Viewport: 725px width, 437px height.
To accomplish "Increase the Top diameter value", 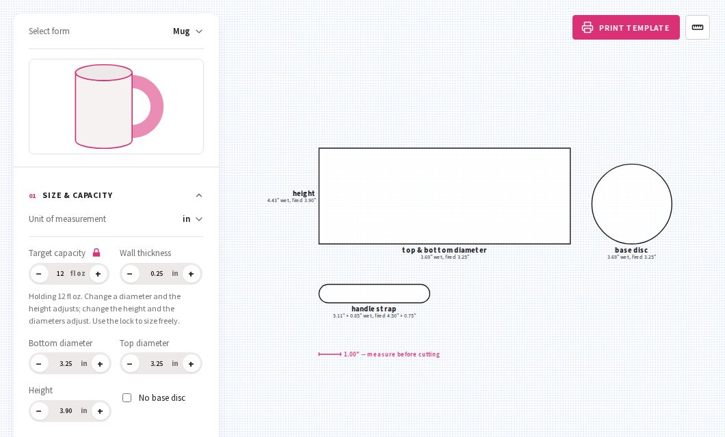I will pyautogui.click(x=191, y=364).
